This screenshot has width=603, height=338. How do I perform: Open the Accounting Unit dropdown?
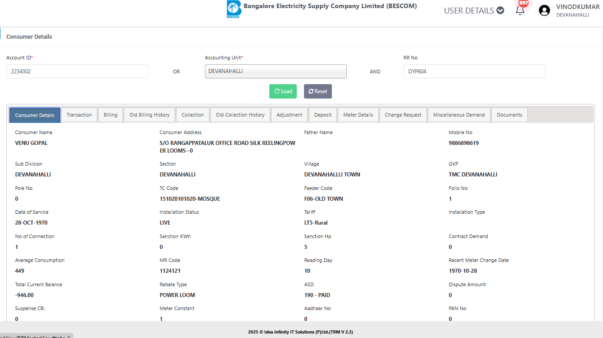276,71
